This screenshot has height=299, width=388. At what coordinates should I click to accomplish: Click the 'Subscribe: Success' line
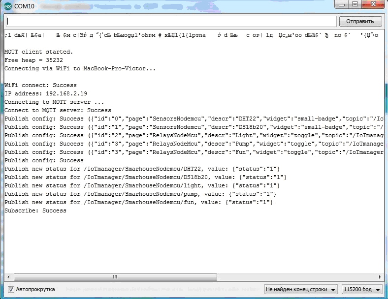35,211
